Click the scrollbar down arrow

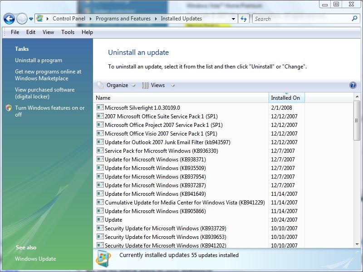357,244
